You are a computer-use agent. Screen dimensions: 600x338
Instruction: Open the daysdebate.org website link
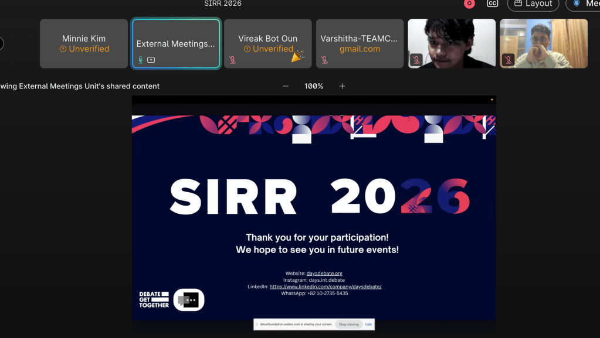[x=324, y=273]
